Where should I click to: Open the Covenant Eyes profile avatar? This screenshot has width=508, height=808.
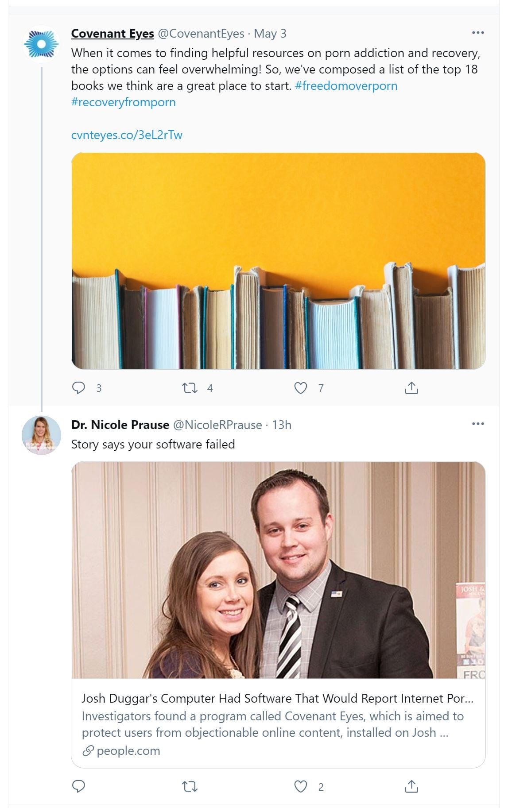(x=41, y=44)
